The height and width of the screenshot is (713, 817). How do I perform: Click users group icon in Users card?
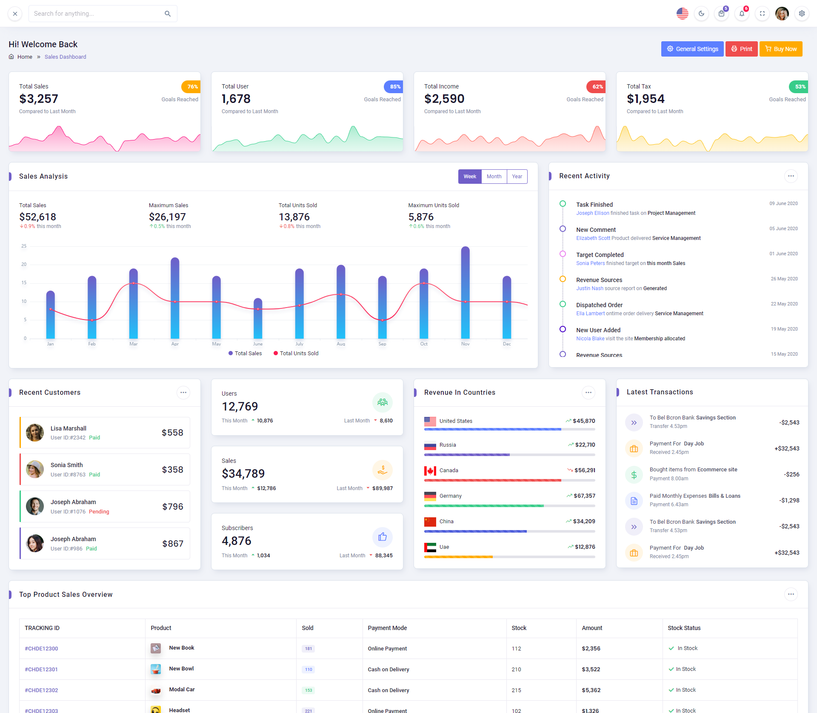[x=382, y=402]
